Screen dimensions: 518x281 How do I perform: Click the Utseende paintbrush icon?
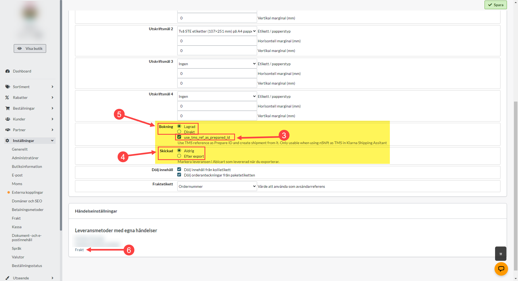(8, 278)
